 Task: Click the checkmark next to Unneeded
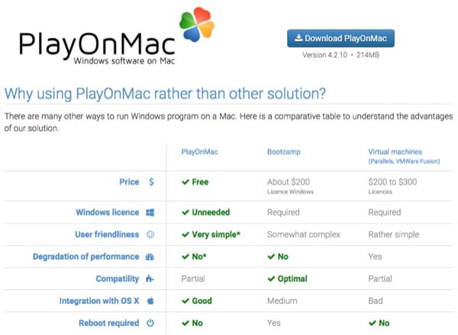(185, 212)
